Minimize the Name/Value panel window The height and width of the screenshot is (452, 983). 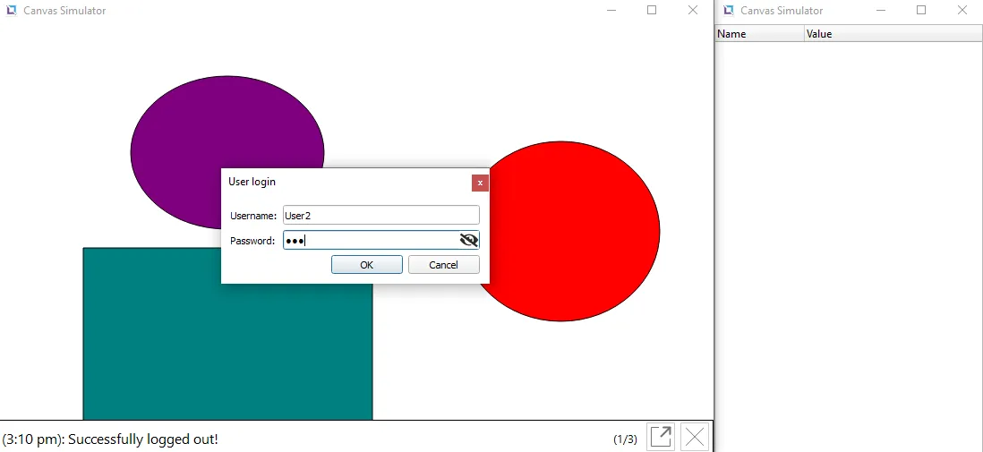pyautogui.click(x=881, y=11)
